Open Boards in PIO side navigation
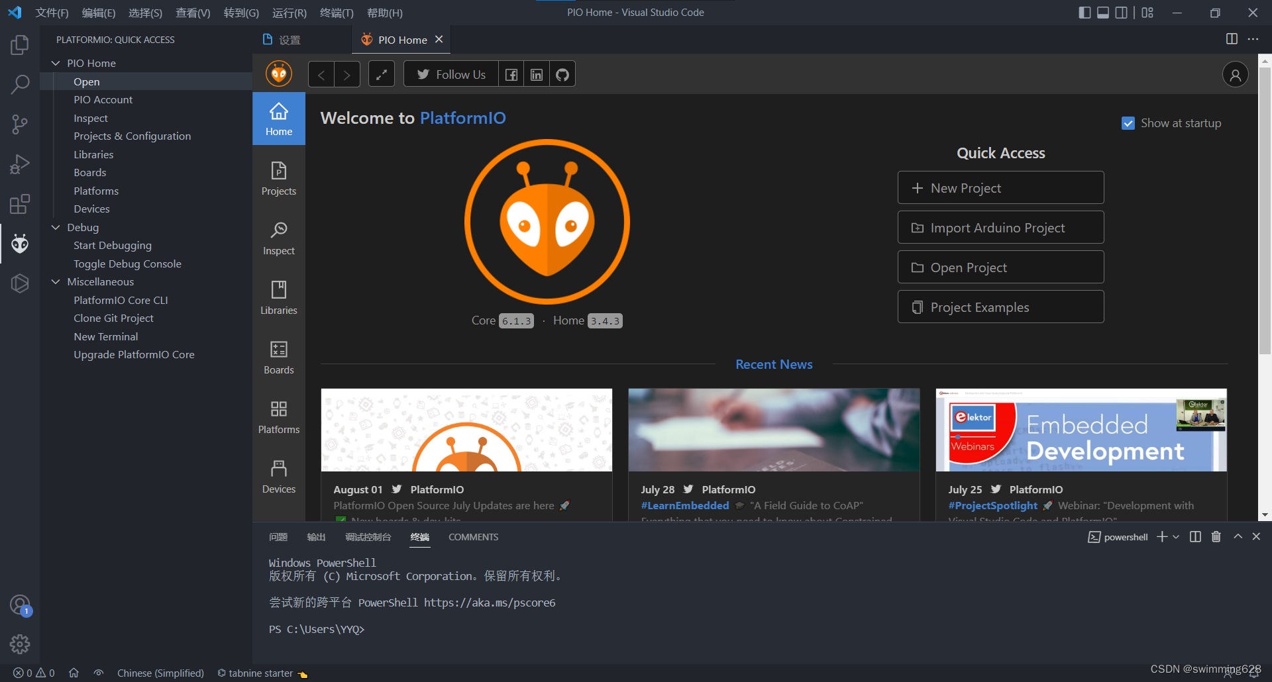1272x682 pixels. tap(279, 357)
